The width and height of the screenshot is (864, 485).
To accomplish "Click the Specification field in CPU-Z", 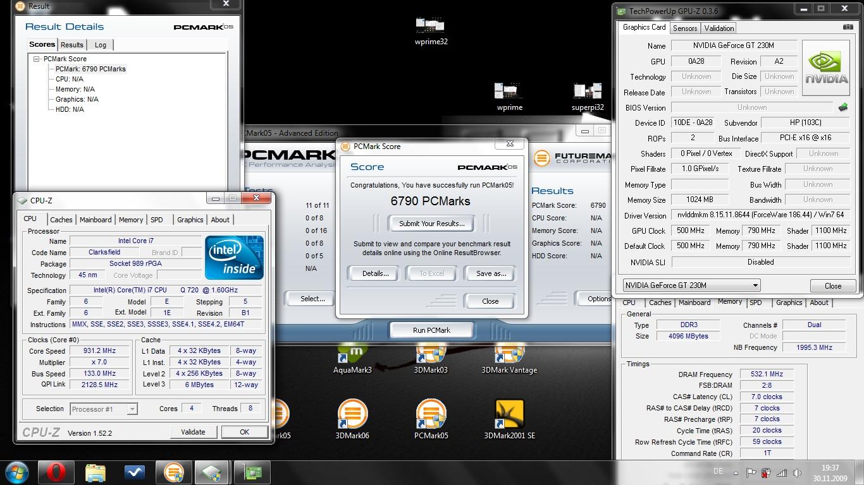I will coord(164,290).
